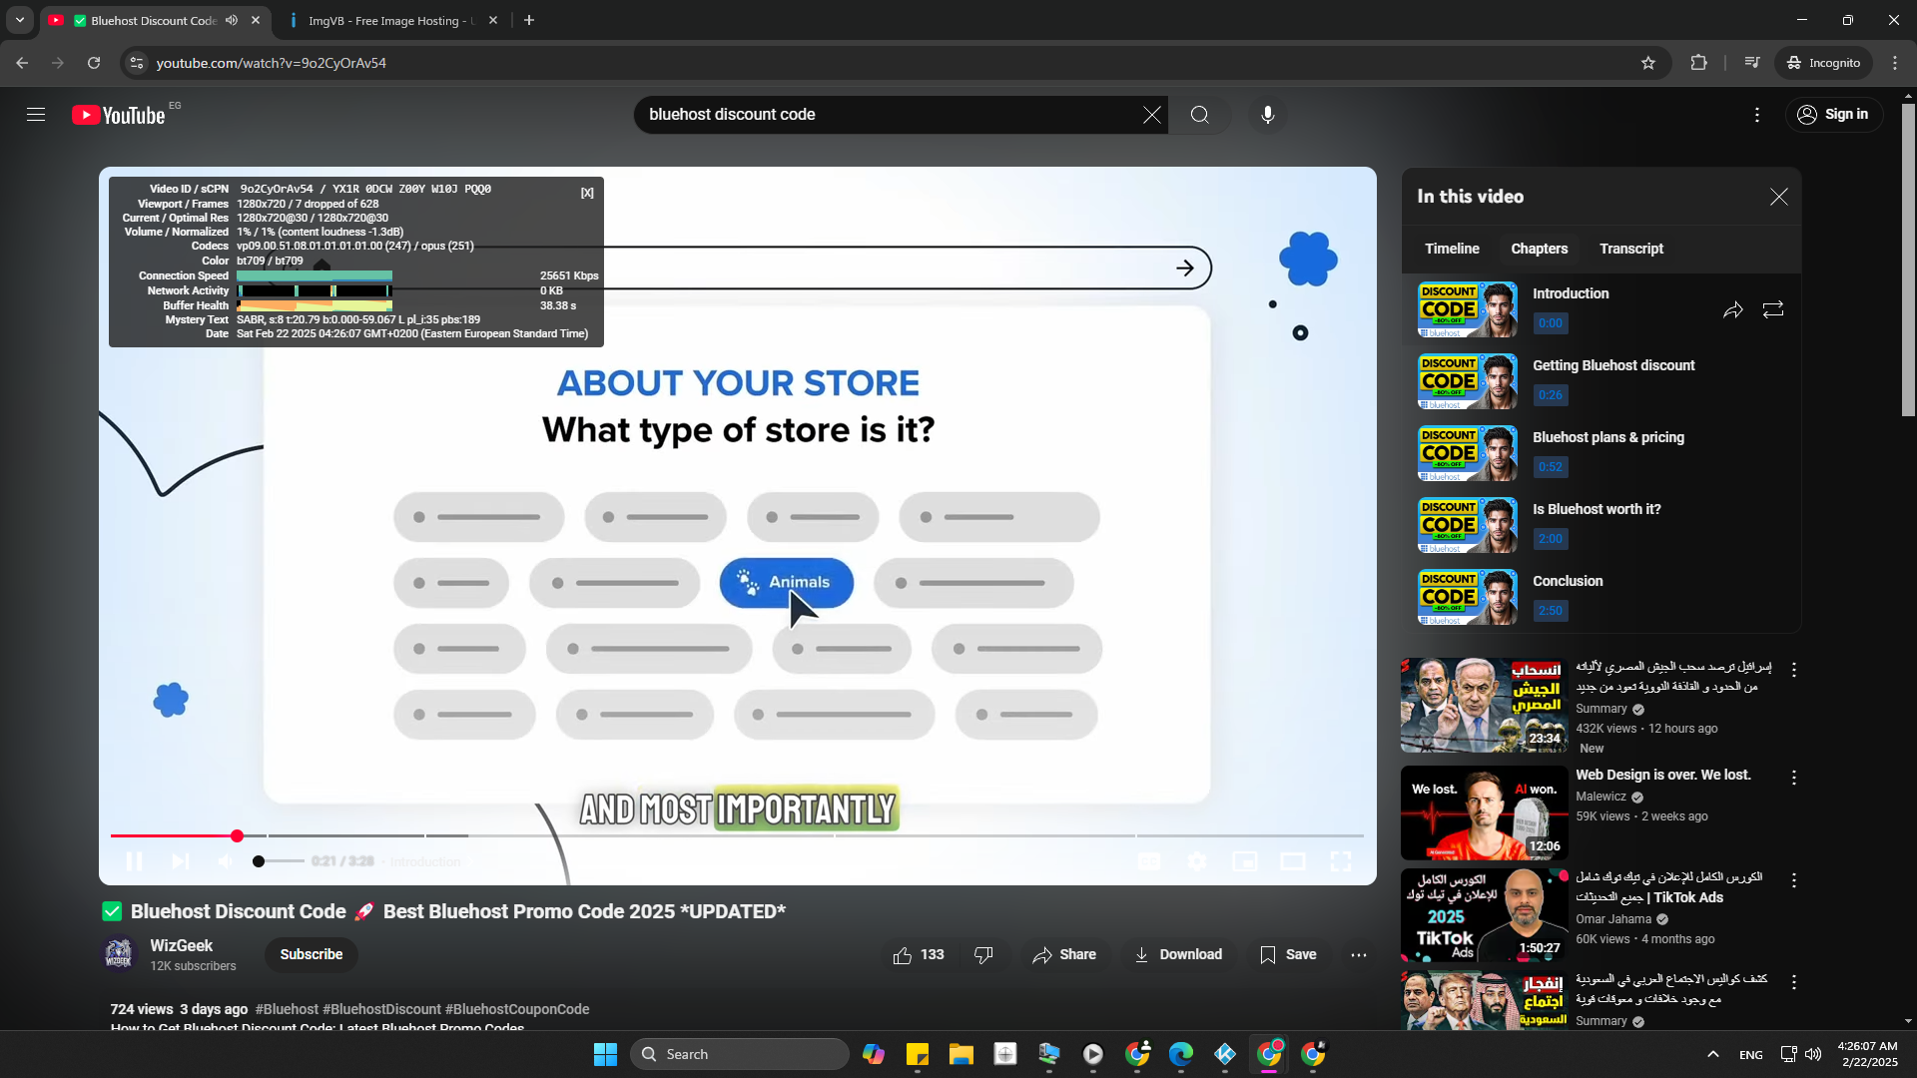Screen dimensions: 1917x1078
Task: Open more actions menu beside Save
Action: [x=1359, y=955]
